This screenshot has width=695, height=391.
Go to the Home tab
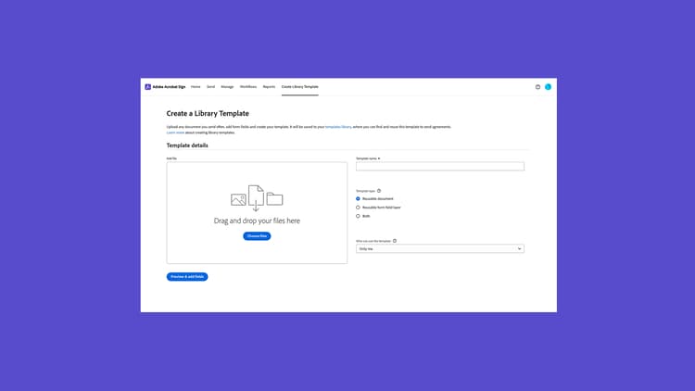[196, 87]
